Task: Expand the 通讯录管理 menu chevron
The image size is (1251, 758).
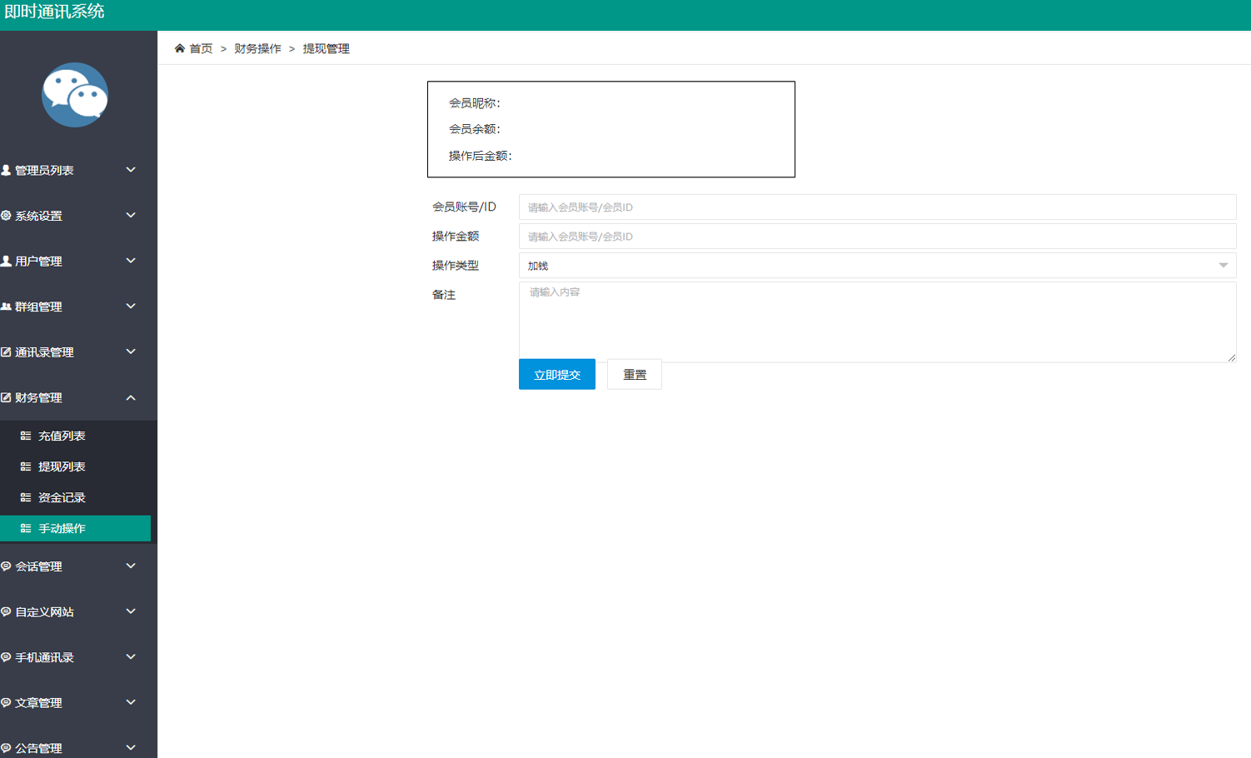Action: click(x=131, y=352)
